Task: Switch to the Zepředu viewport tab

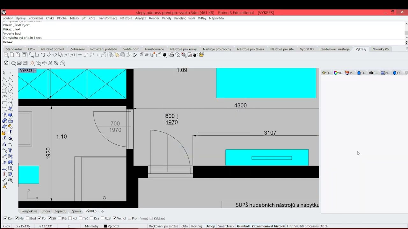Action: [x=60, y=211]
